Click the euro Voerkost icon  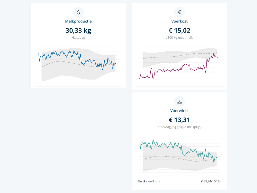tap(179, 12)
